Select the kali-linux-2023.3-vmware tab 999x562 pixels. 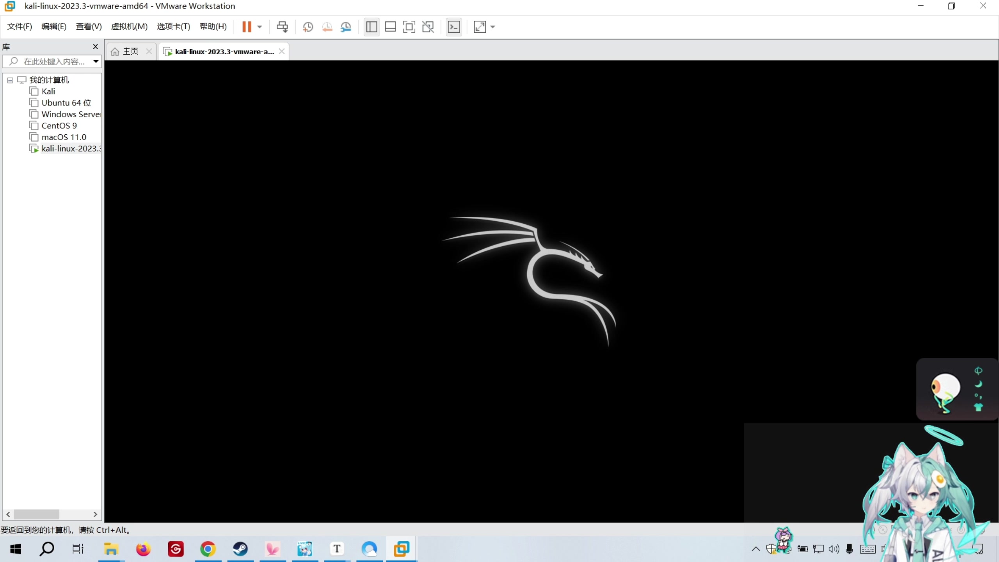point(224,52)
